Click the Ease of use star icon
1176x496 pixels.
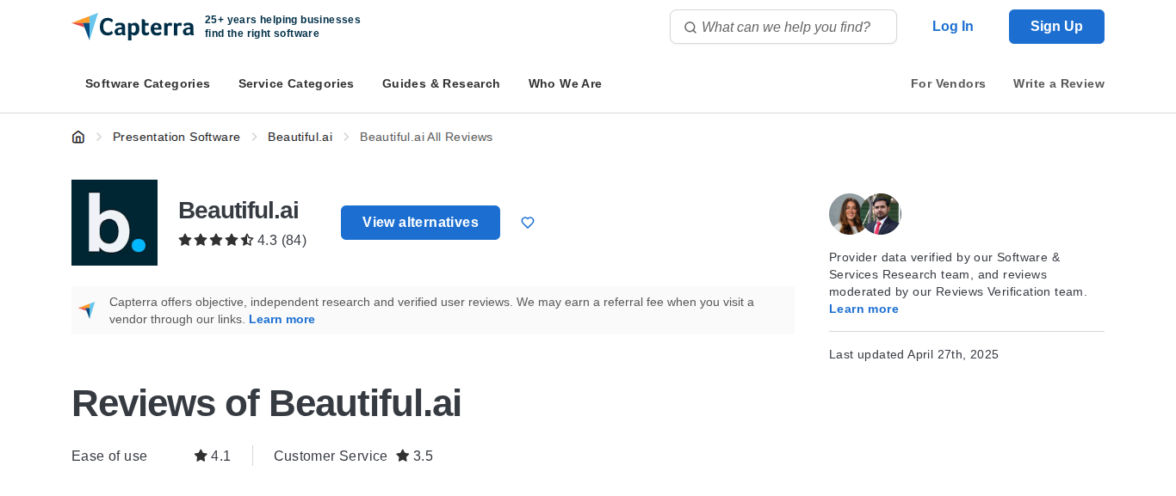point(201,456)
